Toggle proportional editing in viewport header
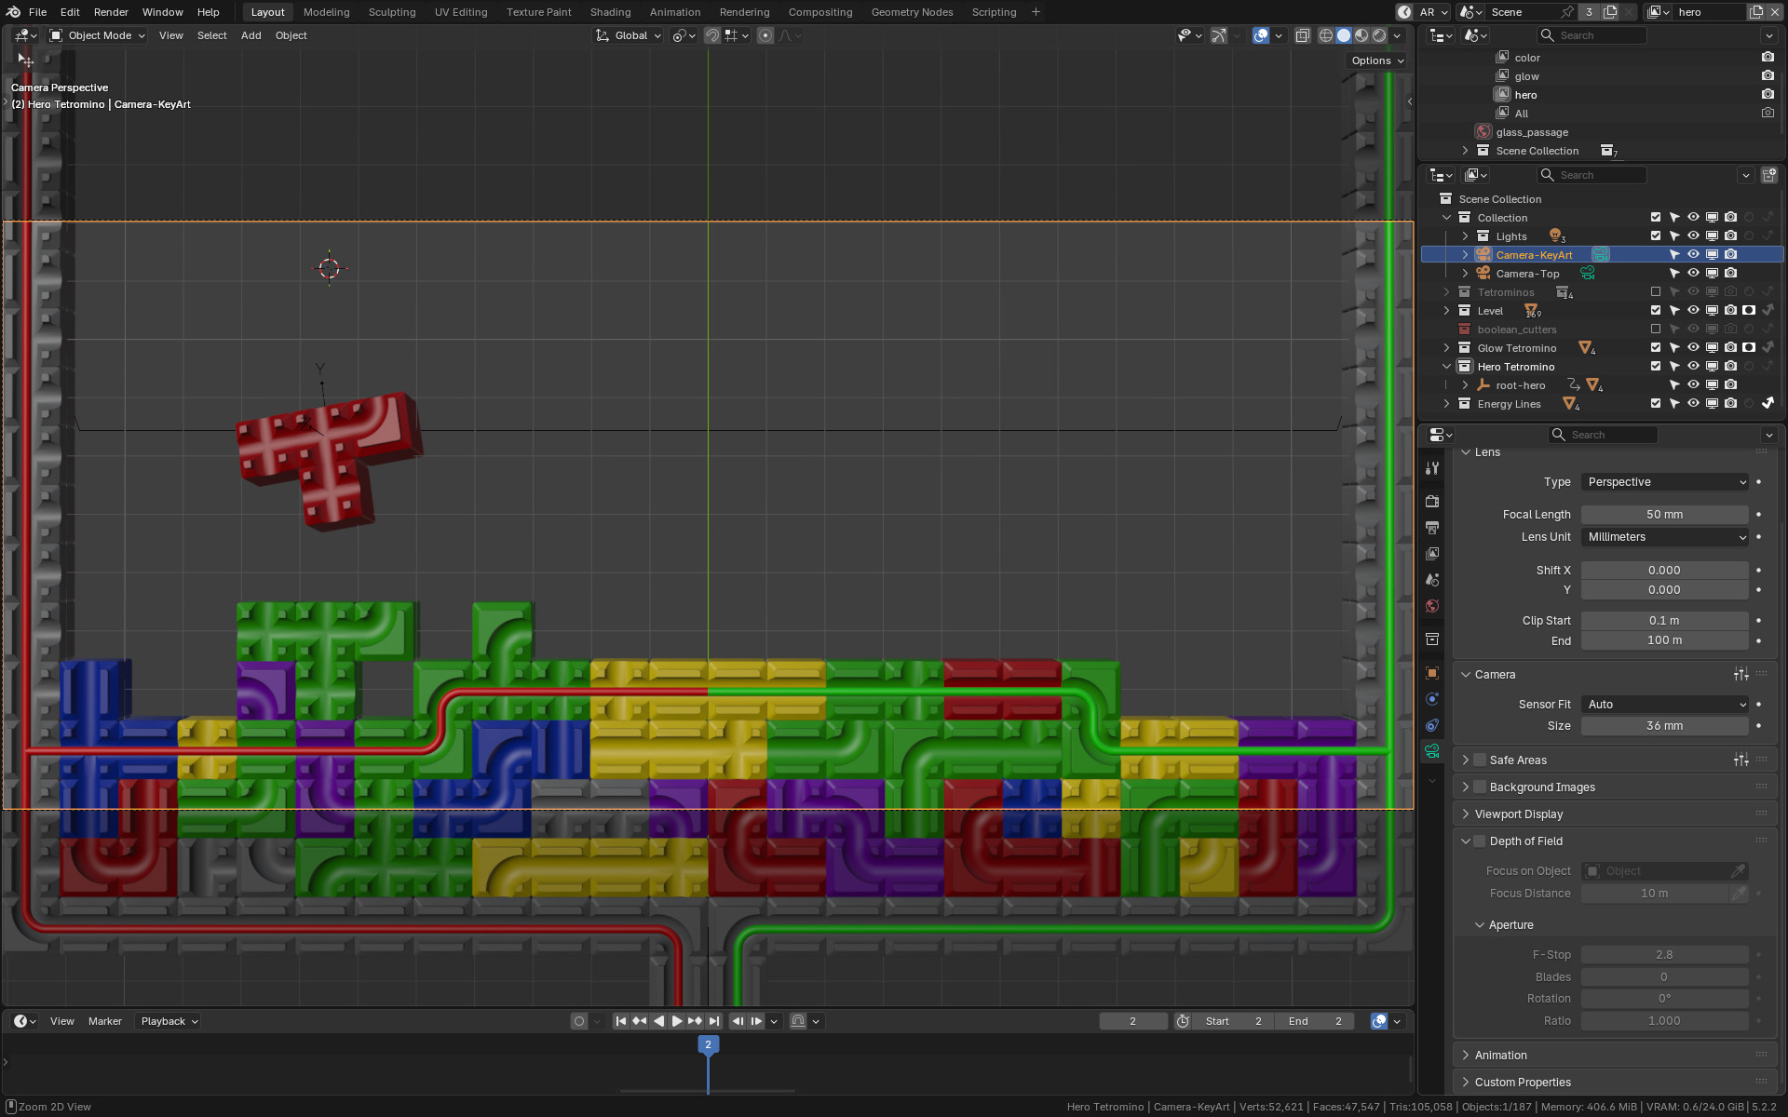Screen dimensions: 1788x1117 pyautogui.click(x=765, y=35)
